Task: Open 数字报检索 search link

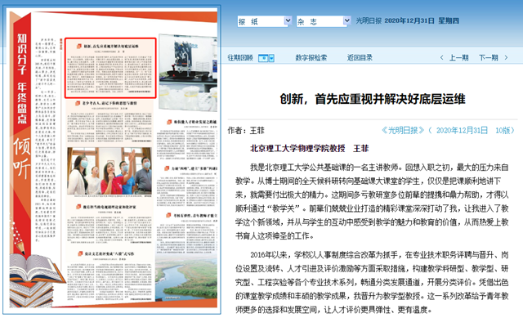Action: (311, 58)
